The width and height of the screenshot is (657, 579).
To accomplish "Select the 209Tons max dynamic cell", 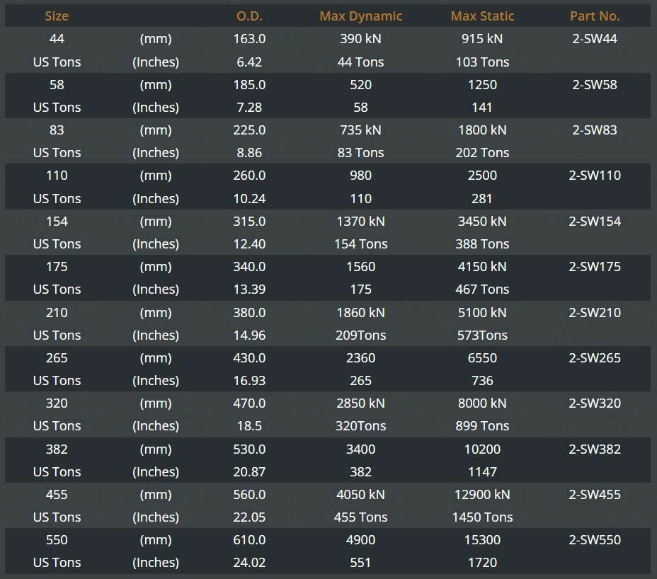I will pos(360,336).
